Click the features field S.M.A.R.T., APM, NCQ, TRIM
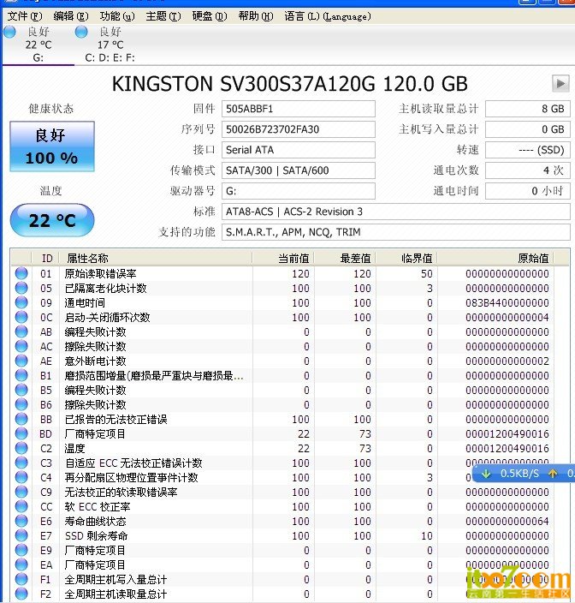 coord(395,232)
